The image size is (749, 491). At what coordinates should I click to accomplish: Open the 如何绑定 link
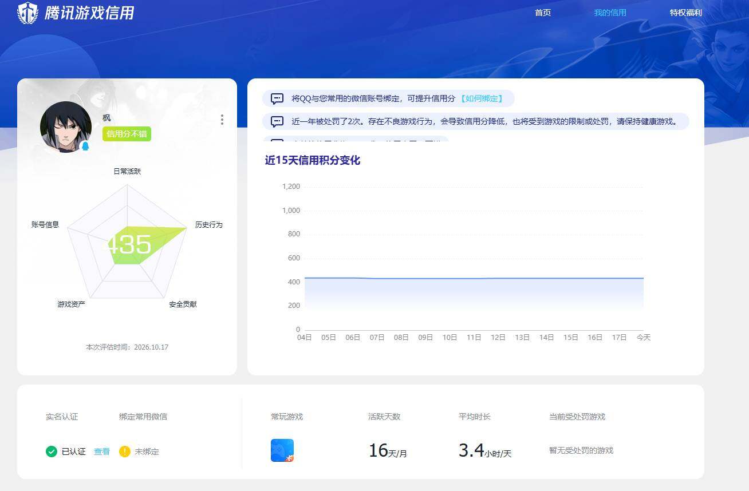coord(481,98)
